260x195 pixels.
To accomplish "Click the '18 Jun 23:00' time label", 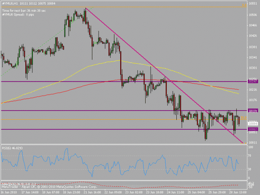I will (72, 192).
